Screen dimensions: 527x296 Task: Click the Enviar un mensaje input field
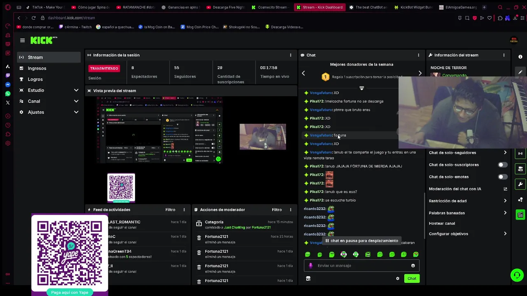(361, 266)
